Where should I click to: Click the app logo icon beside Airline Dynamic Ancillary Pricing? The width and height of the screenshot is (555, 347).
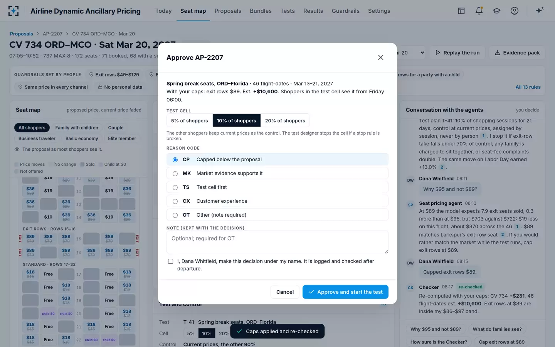click(x=13, y=11)
